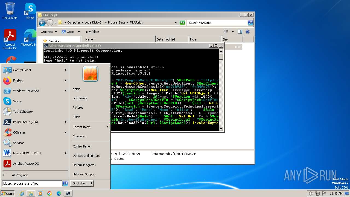Image resolution: width=350 pixels, height=197 pixels.
Task: Open Services from Start menu
Action: pos(35,143)
